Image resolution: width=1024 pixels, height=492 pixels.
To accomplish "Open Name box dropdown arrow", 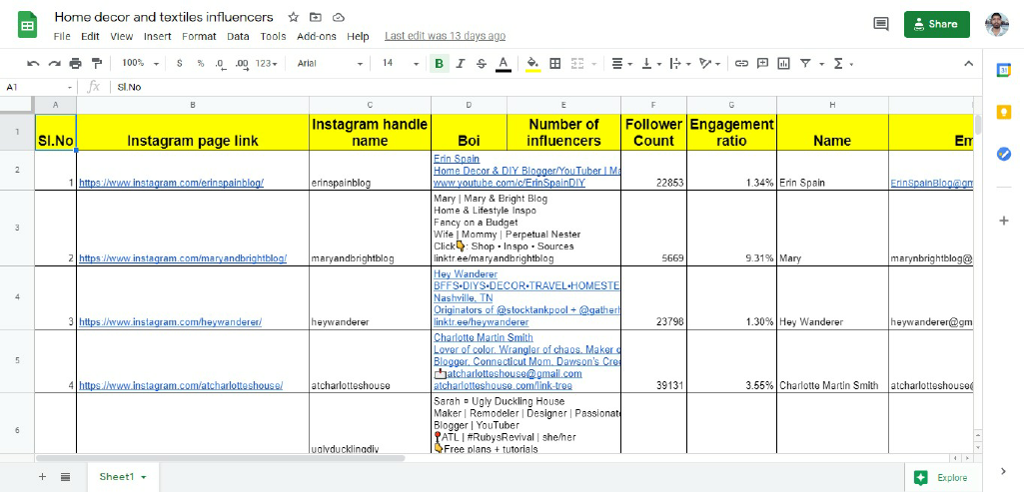I will pyautogui.click(x=70, y=88).
